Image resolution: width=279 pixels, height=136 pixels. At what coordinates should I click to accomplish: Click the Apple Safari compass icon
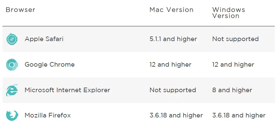coord(12,39)
